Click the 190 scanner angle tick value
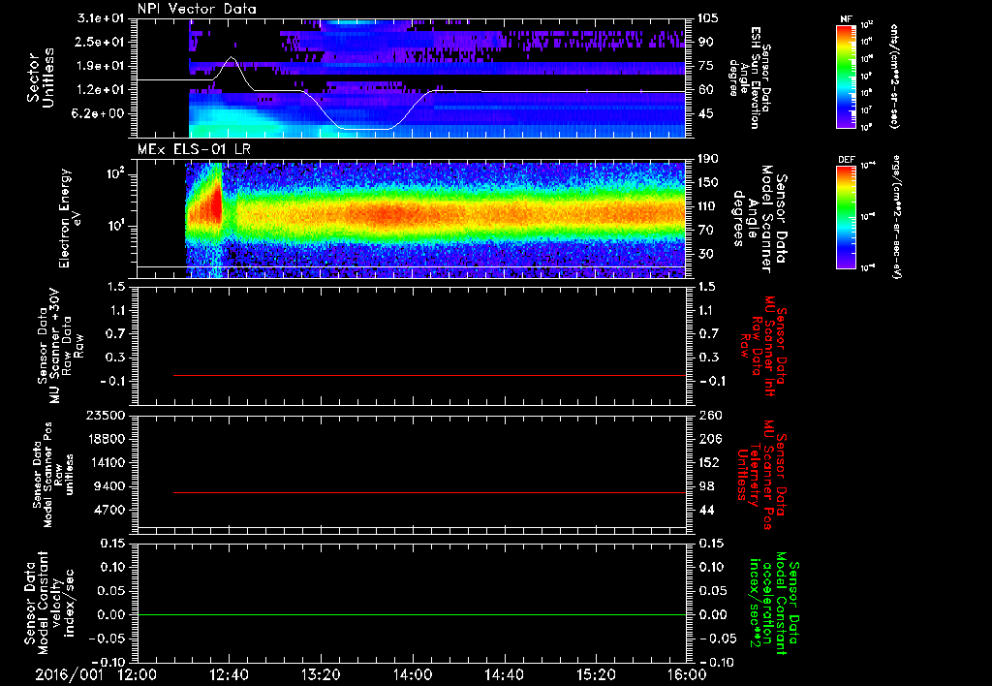This screenshot has height=686, width=992. [x=708, y=159]
